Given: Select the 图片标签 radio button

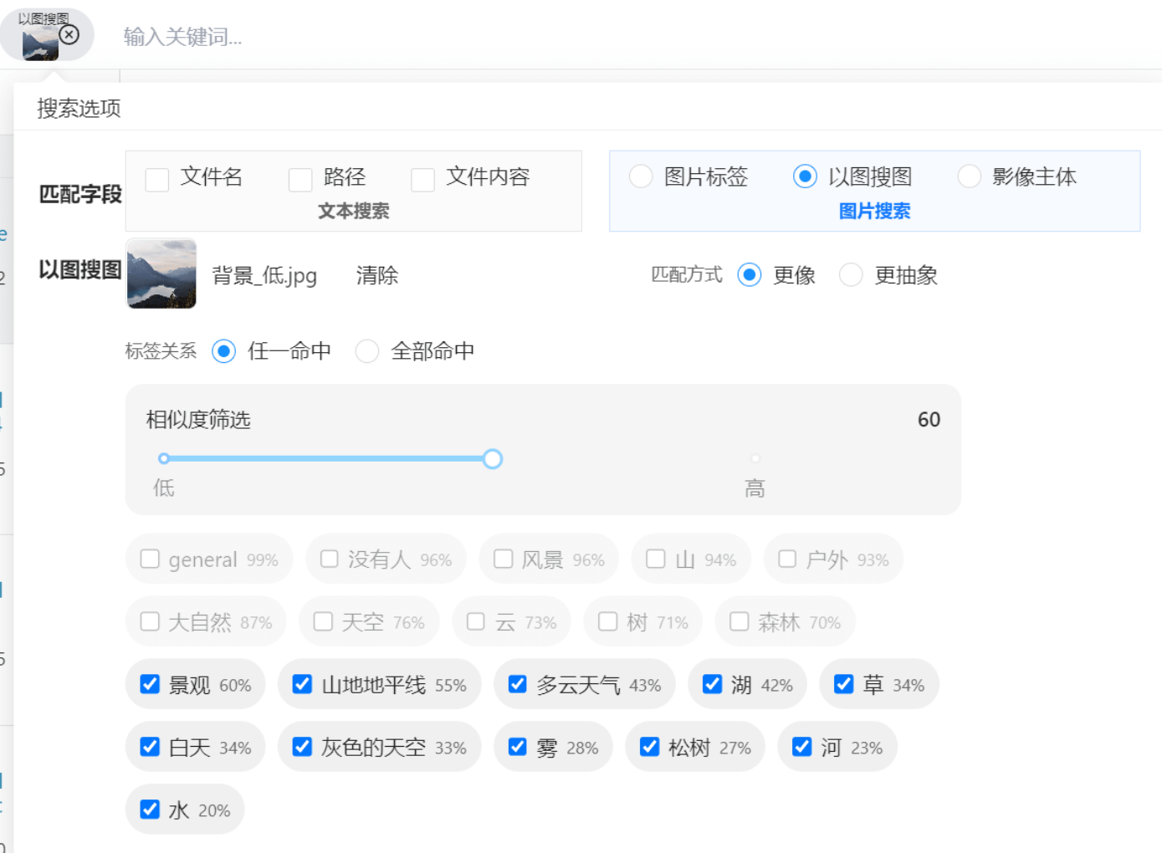Looking at the screenshot, I should (x=641, y=176).
